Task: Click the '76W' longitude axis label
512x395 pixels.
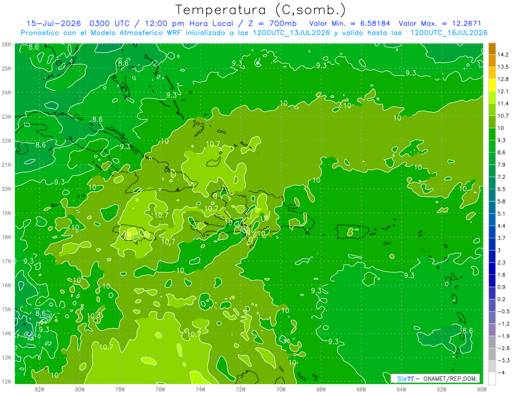Action: [x=160, y=389]
